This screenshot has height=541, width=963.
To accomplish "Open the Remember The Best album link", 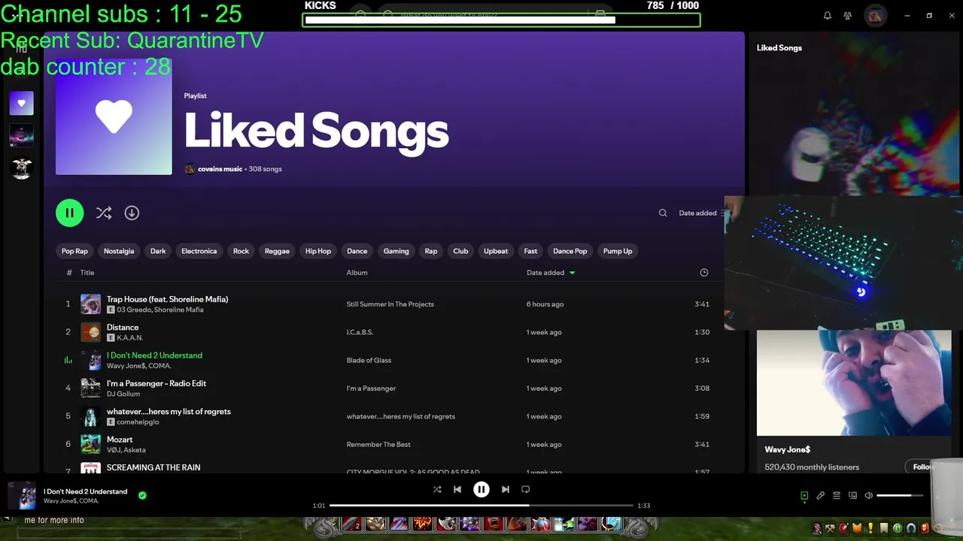I will click(x=378, y=445).
